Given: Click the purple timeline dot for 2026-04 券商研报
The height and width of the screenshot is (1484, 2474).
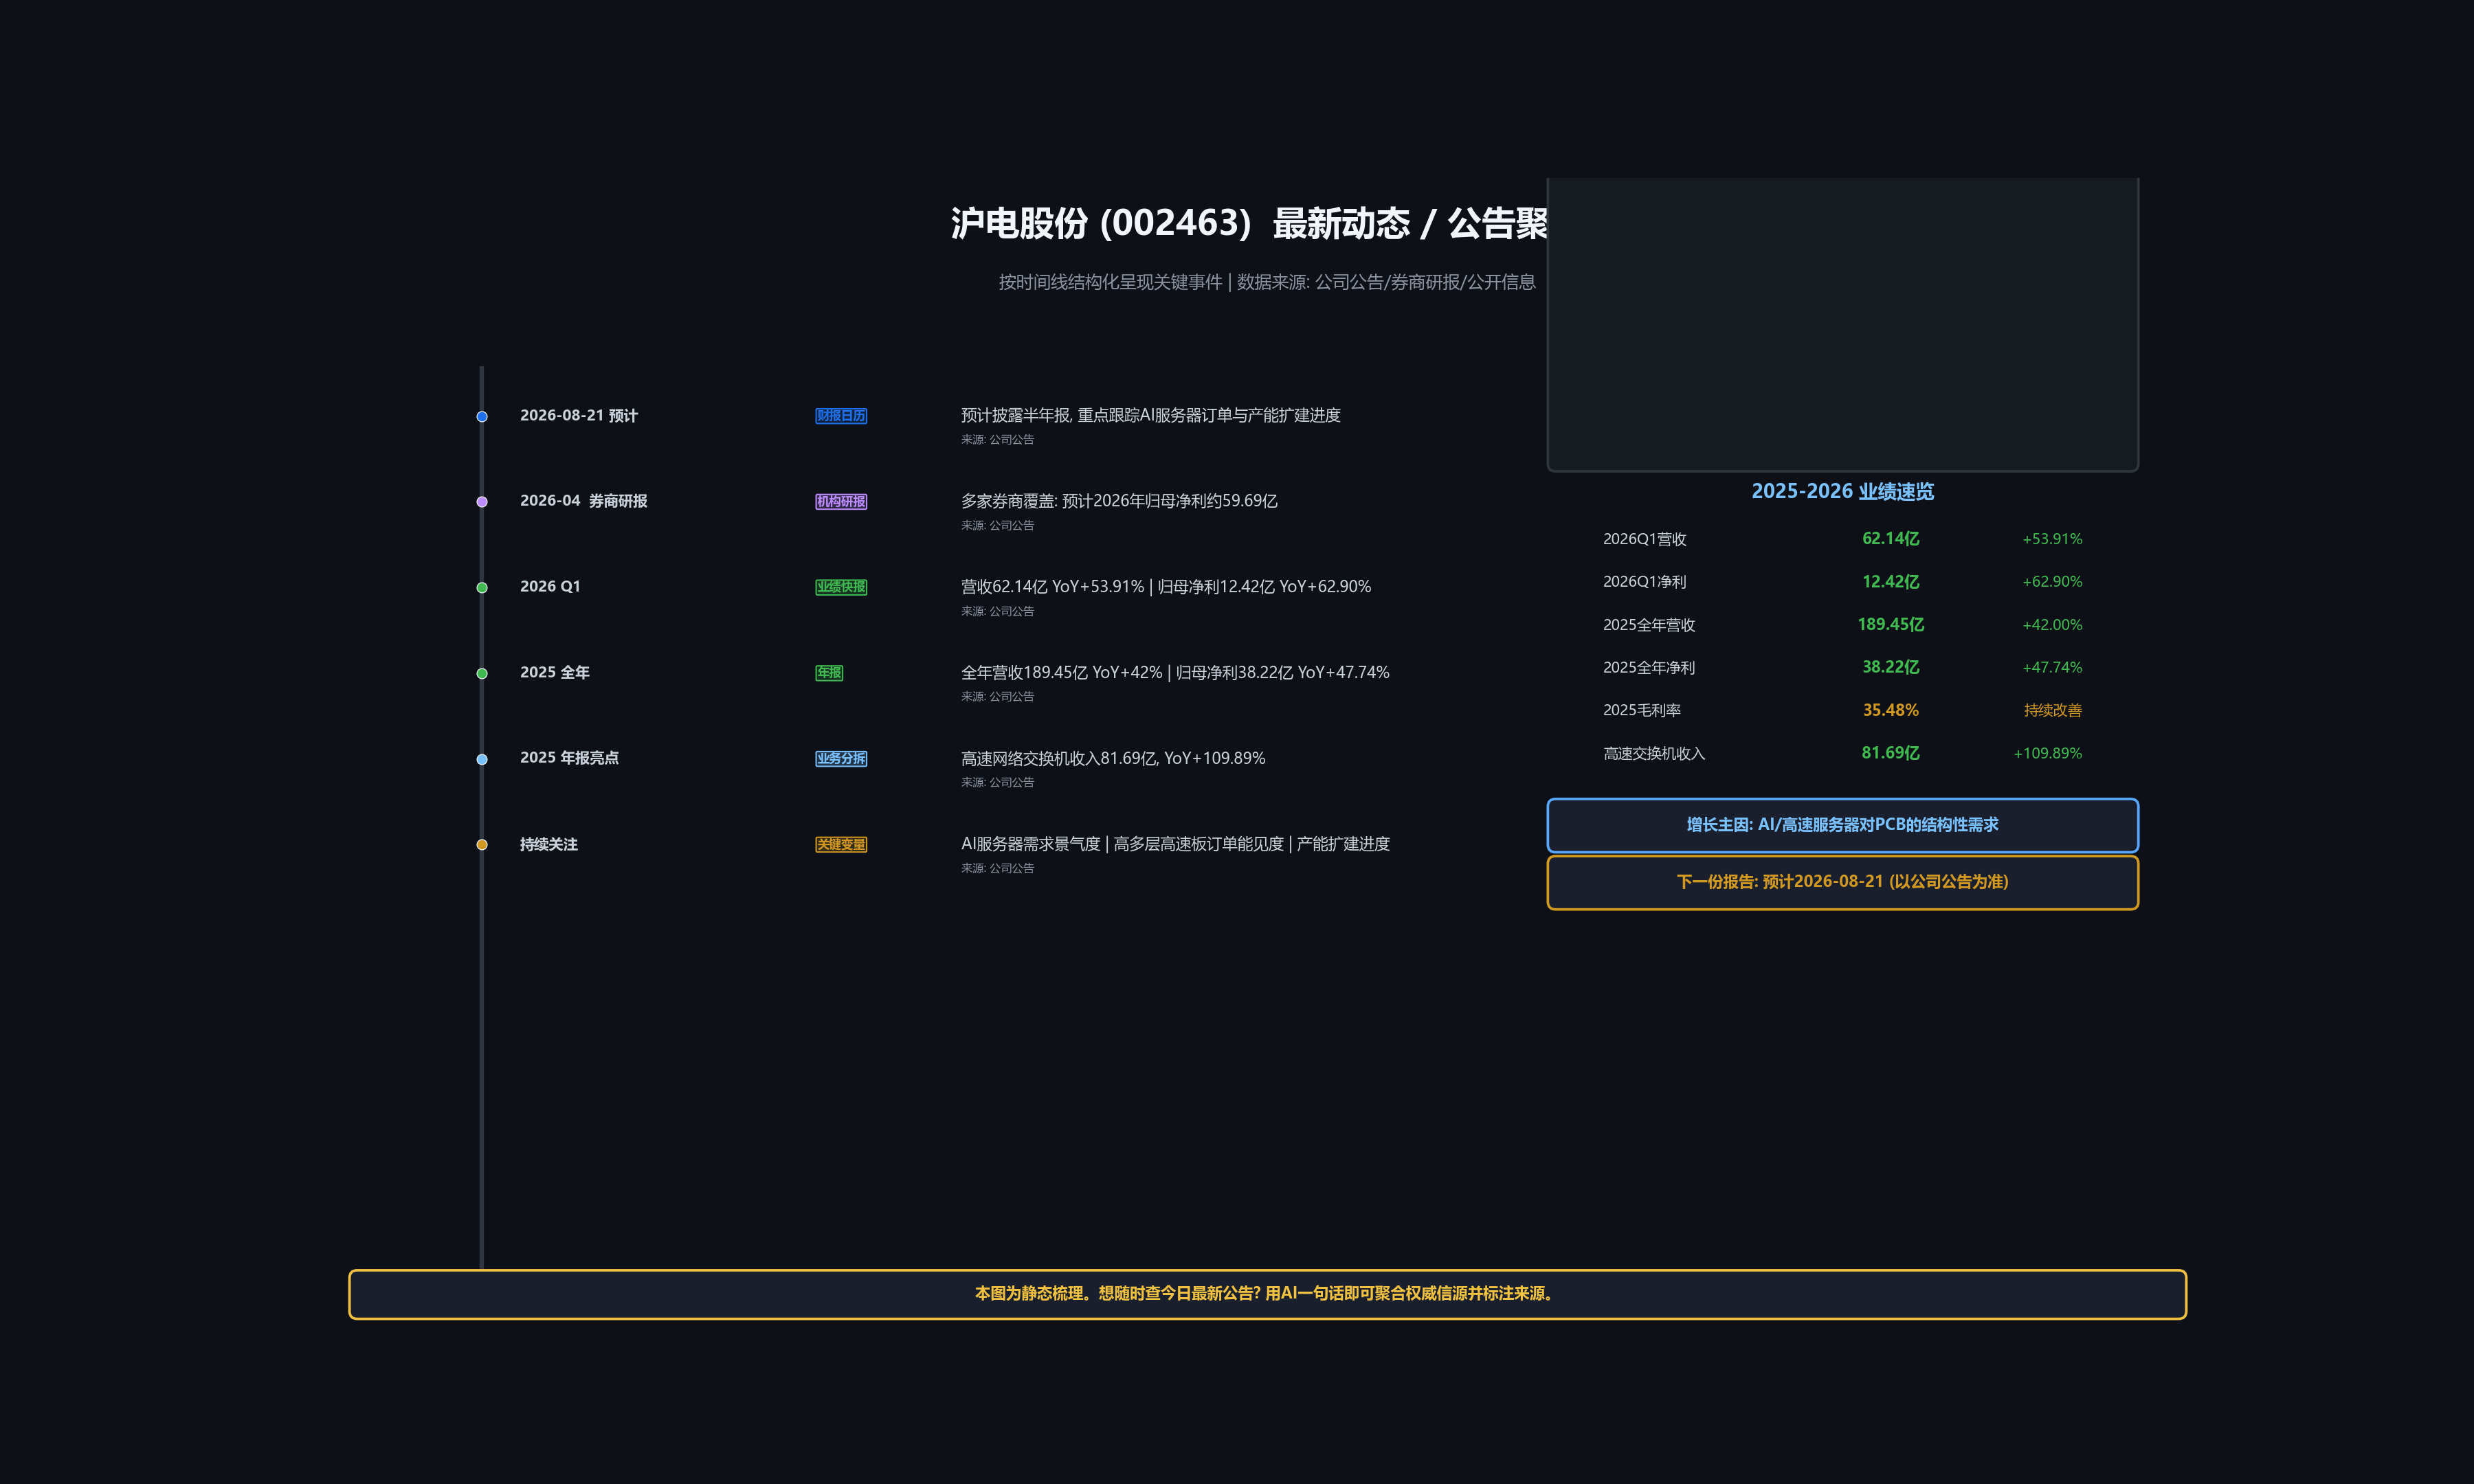Looking at the screenshot, I should pyautogui.click(x=482, y=502).
